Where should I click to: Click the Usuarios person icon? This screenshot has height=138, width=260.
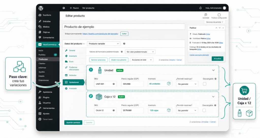pos(40,103)
